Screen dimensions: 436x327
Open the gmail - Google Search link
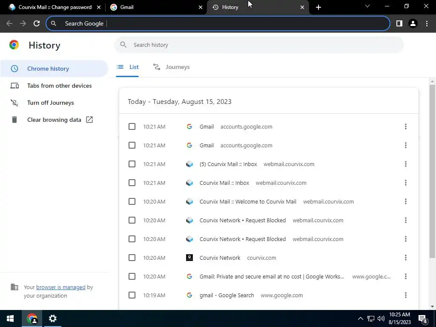(x=227, y=295)
